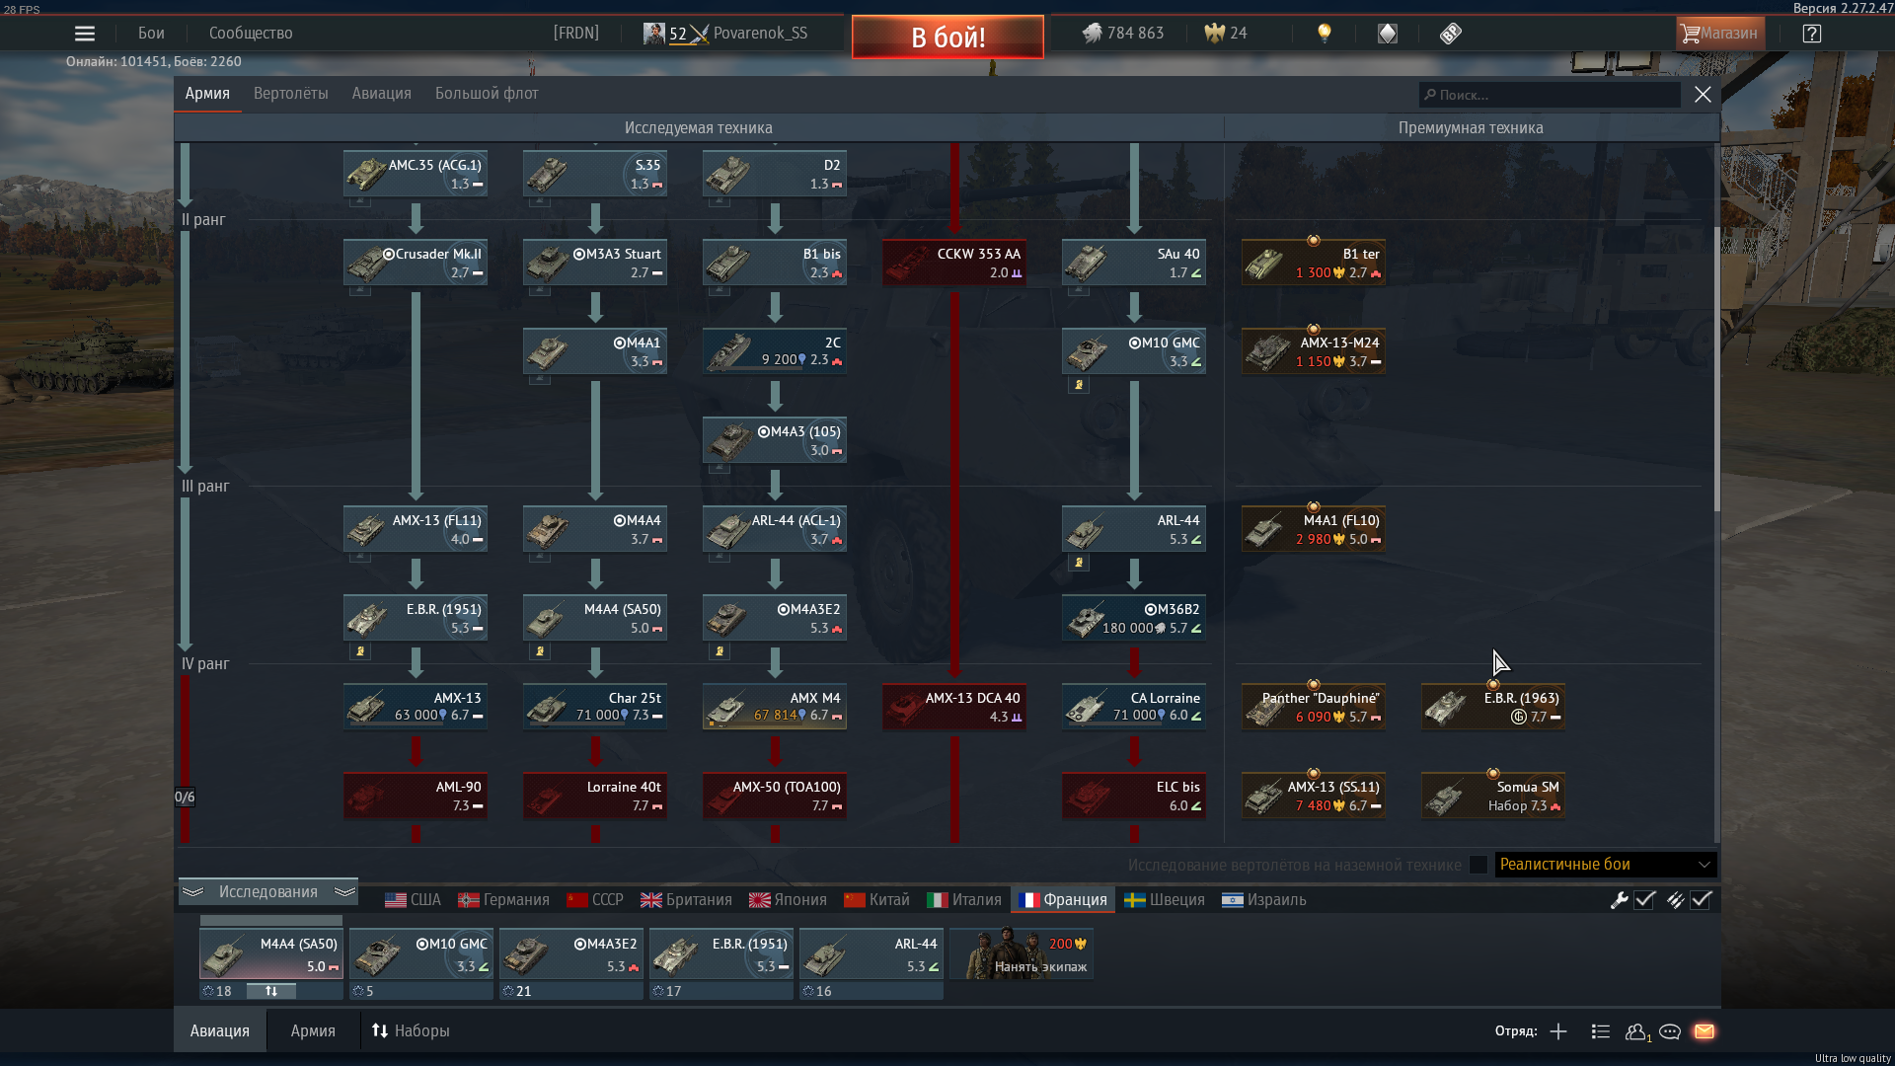This screenshot has width=1895, height=1066.
Task: Collapse the Исследования panel expander
Action: tap(267, 891)
